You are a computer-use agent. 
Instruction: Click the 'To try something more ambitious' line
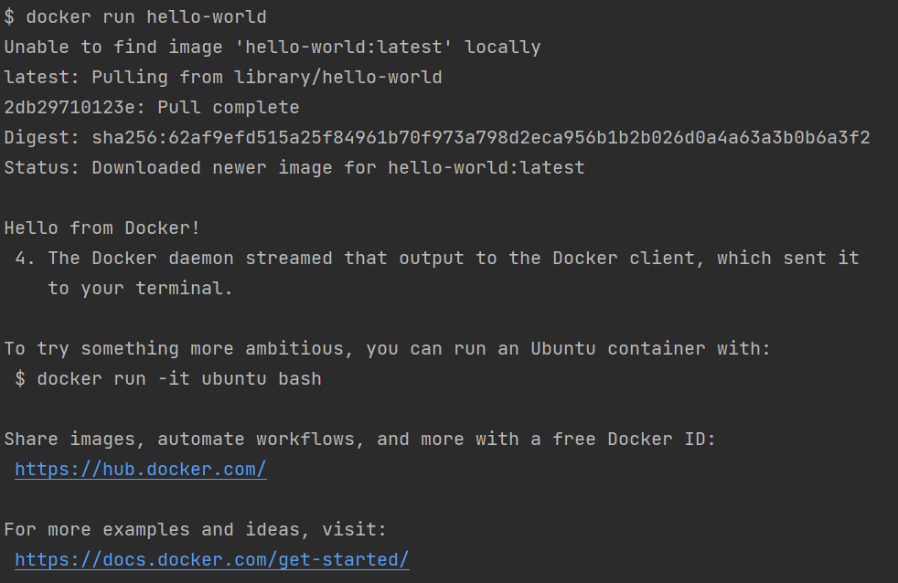pos(387,349)
